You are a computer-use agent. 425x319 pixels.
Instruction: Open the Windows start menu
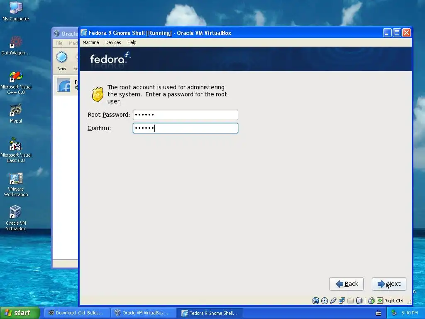click(20, 313)
